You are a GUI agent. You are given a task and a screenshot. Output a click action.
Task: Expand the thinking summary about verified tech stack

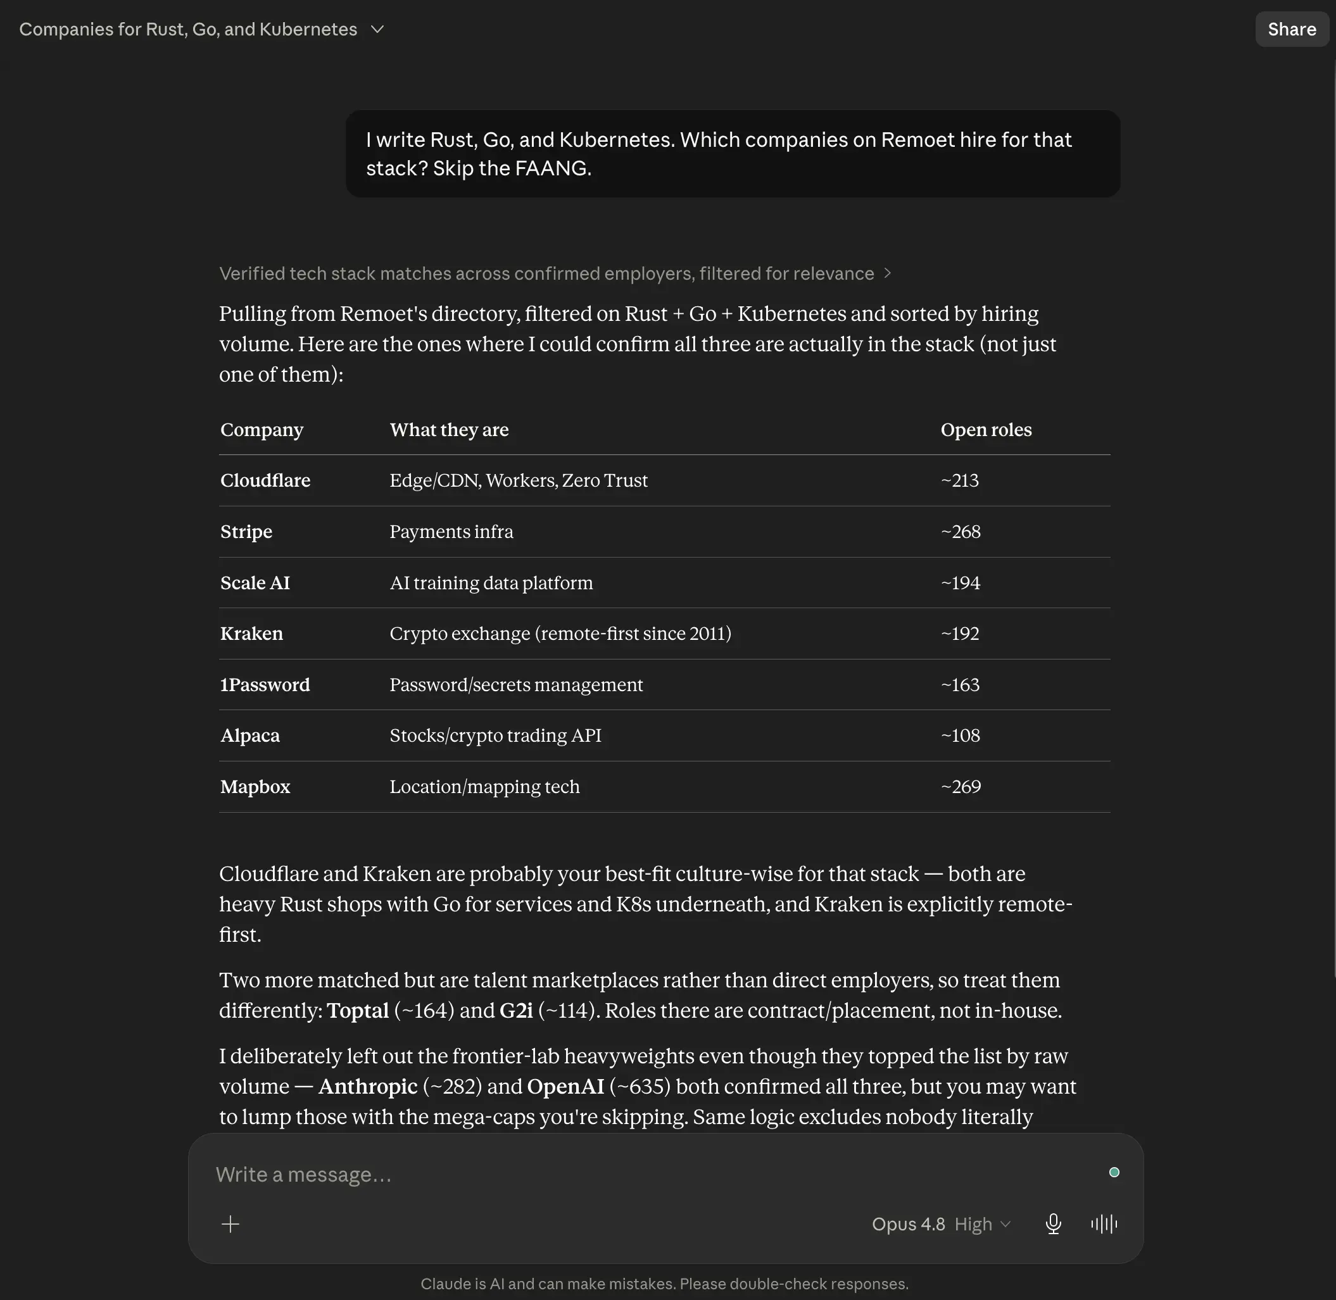click(x=555, y=273)
